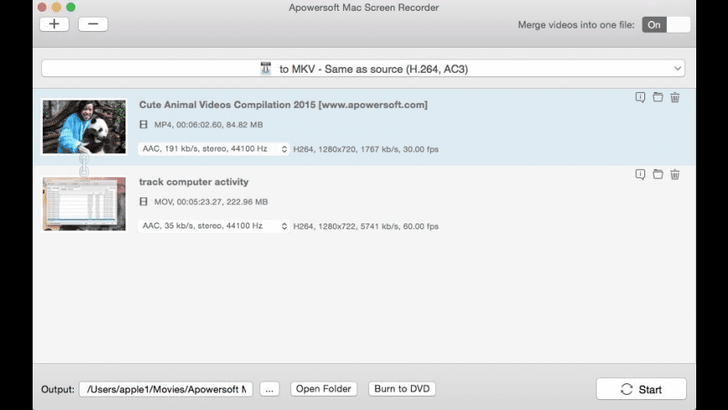Minimize the window with yellow button
728x410 pixels.
click(56, 7)
